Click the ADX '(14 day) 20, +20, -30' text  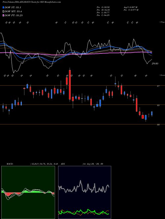(93, 164)
